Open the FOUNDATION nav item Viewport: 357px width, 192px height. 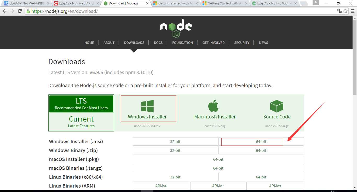tap(182, 43)
